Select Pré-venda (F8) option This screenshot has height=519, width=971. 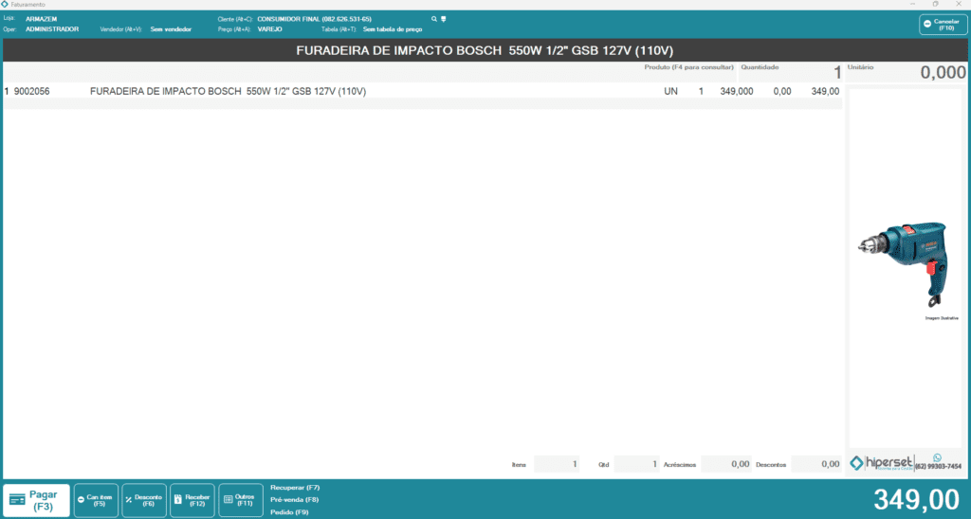tap(295, 499)
